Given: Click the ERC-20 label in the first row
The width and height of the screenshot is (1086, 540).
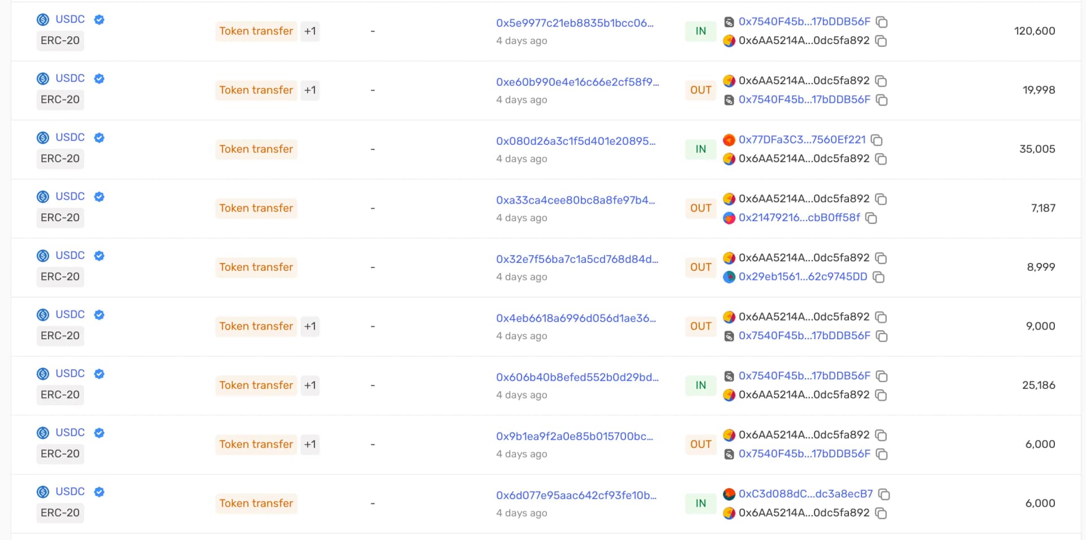Looking at the screenshot, I should pos(60,40).
